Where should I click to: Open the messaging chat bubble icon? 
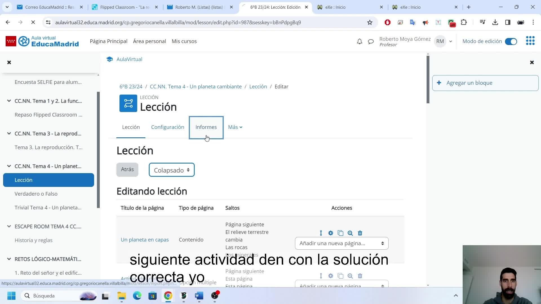[371, 41]
